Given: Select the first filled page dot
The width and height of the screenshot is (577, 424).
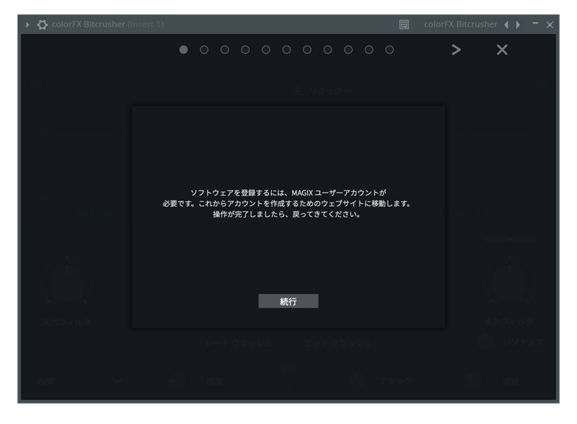Looking at the screenshot, I should tap(184, 50).
